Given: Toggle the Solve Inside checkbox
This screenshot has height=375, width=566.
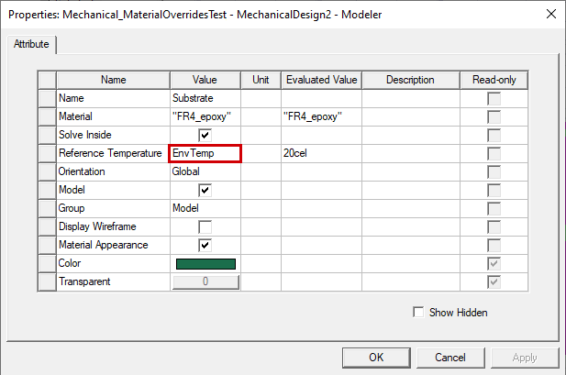Looking at the screenshot, I should [x=205, y=135].
